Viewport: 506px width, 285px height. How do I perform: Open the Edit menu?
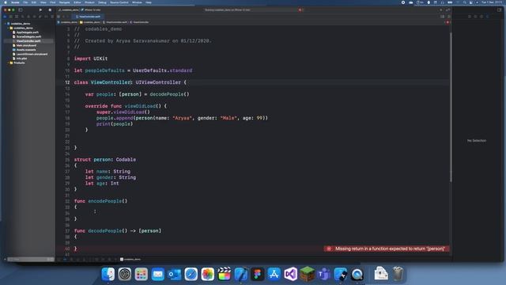point(34,2)
